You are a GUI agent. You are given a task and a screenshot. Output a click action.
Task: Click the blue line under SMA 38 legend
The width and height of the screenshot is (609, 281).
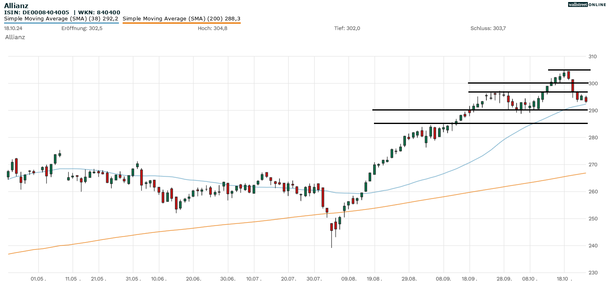coord(61,23)
